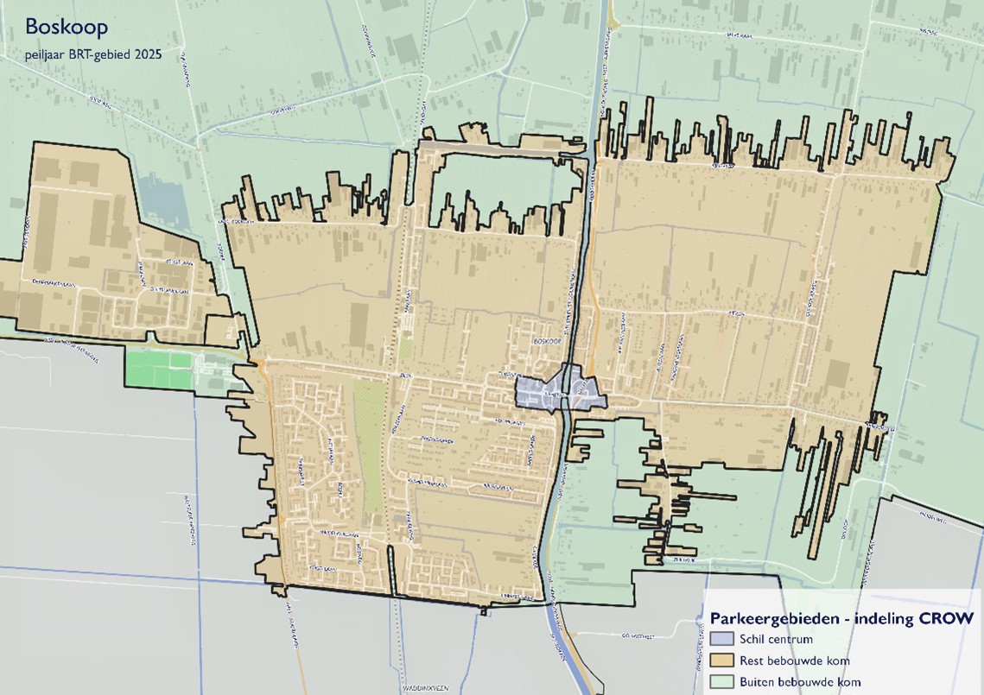984x695 pixels.
Task: Select the 'Rest bebouwde kom' legend label
Action: [x=788, y=660]
